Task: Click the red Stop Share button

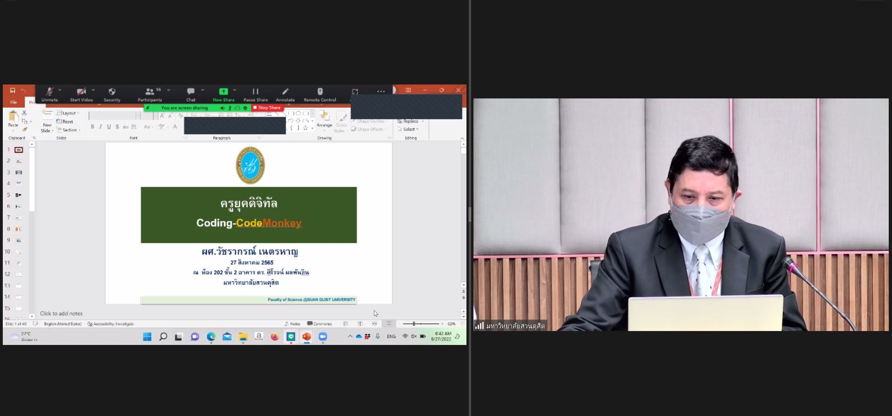Action: click(x=267, y=108)
